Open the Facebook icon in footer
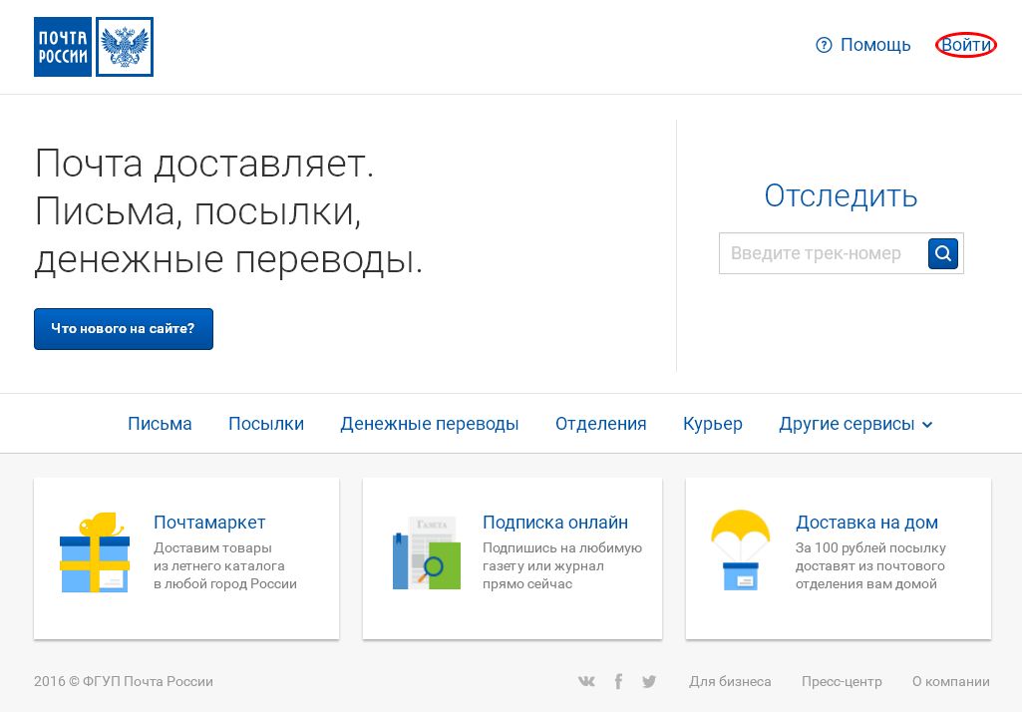This screenshot has width=1022, height=712. tap(618, 681)
